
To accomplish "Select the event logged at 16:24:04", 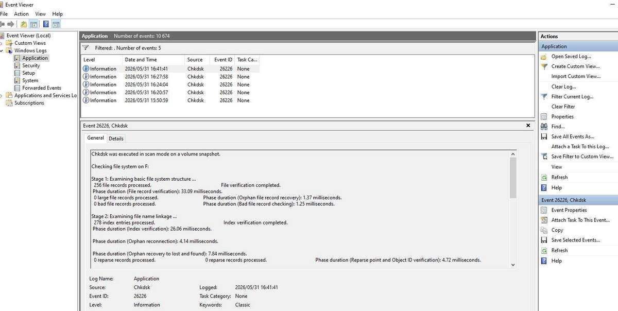I will pos(170,84).
